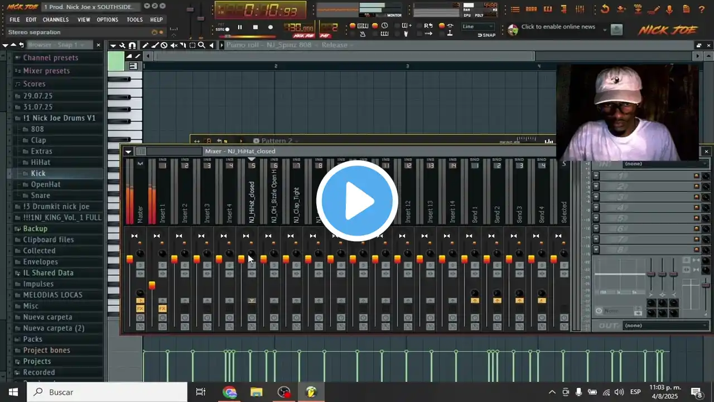
Task: Open mixer input (none) dropdown
Action: coord(665,164)
